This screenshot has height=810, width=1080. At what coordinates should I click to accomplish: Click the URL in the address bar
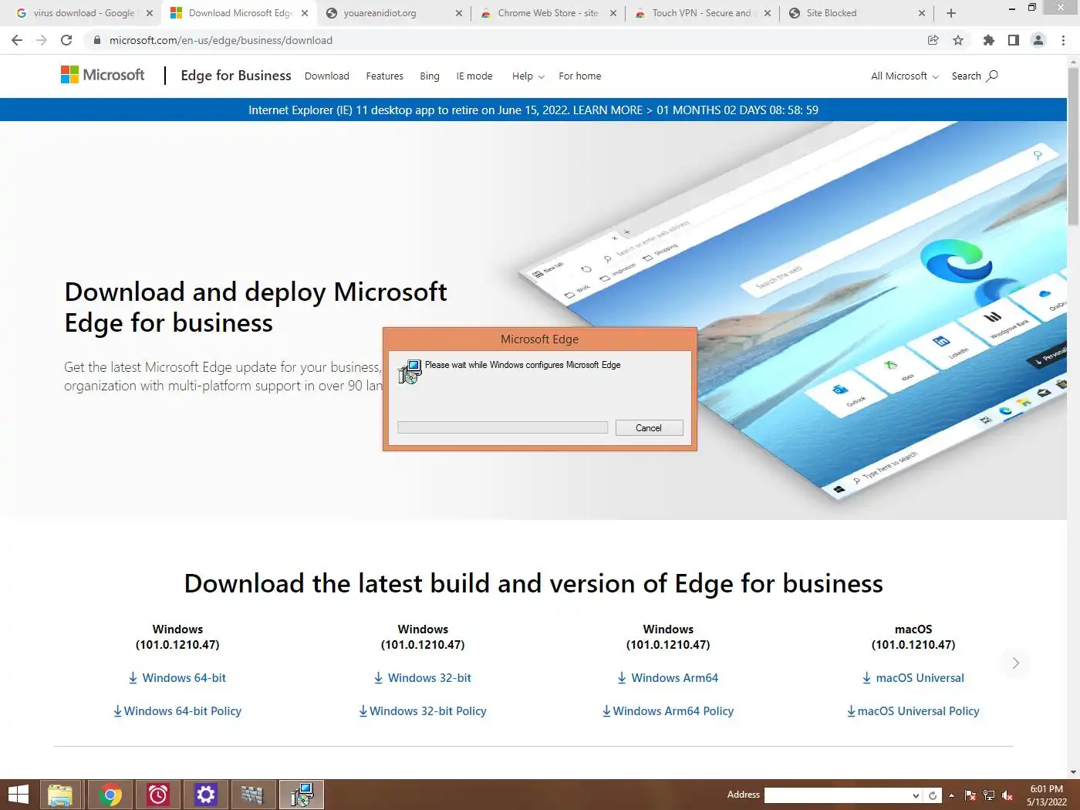point(221,40)
